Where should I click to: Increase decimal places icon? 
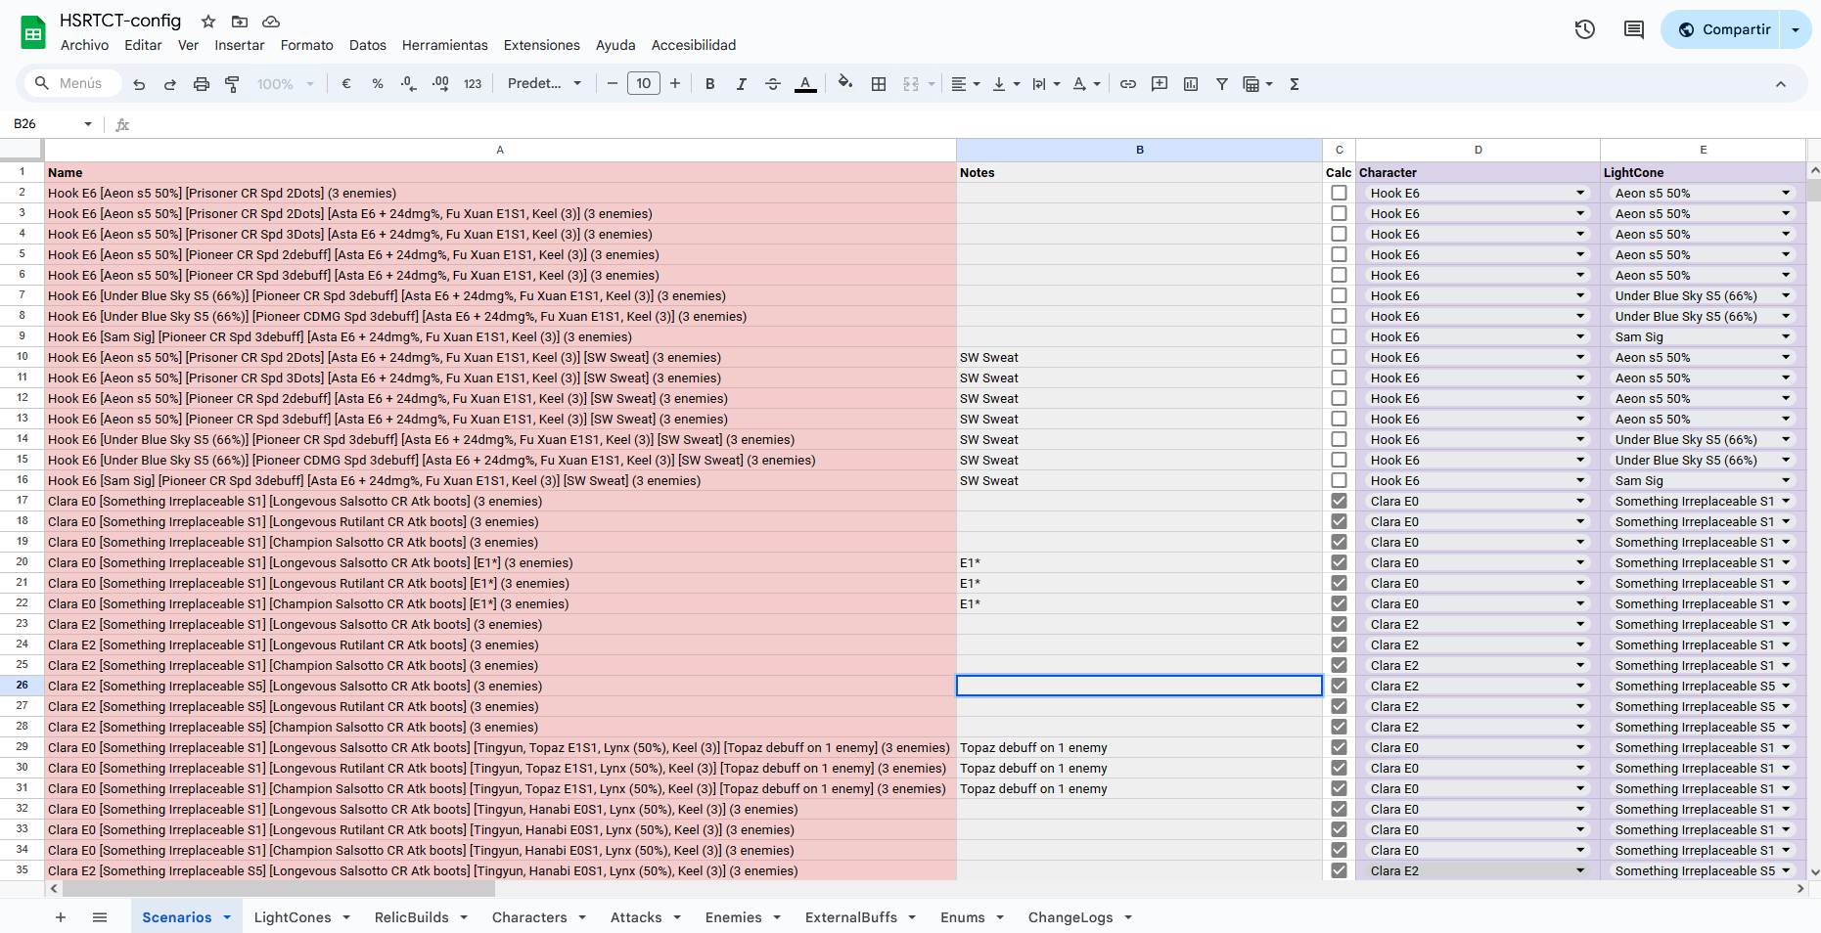pos(440,84)
